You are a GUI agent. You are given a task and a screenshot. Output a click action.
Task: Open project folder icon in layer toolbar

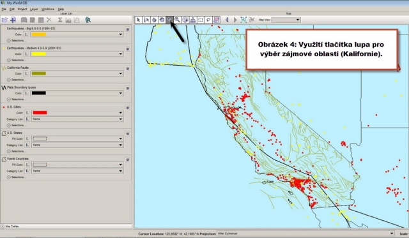(x=4, y=20)
